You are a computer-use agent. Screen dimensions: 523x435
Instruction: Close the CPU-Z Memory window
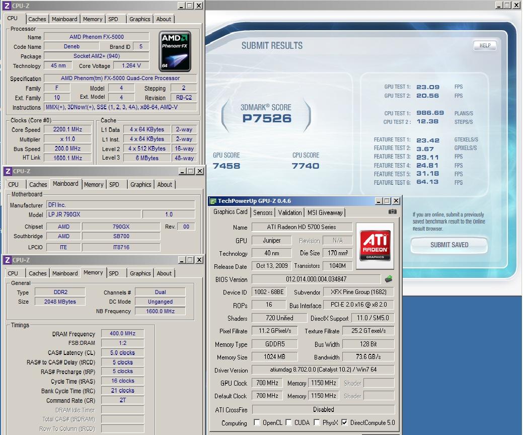coord(199,260)
